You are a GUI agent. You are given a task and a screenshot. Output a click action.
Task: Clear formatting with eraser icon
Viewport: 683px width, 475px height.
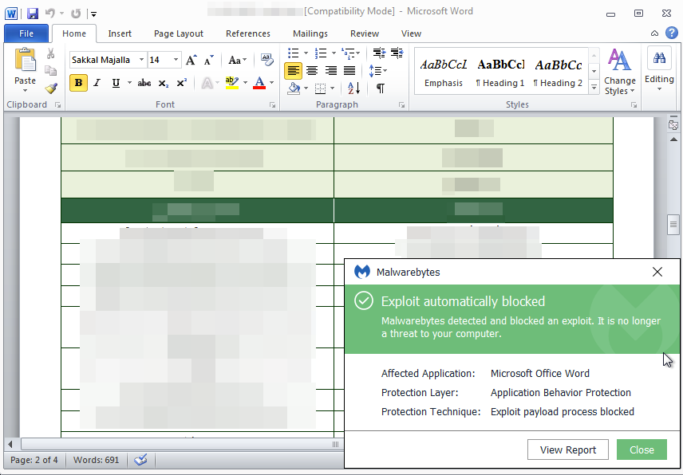coord(266,60)
